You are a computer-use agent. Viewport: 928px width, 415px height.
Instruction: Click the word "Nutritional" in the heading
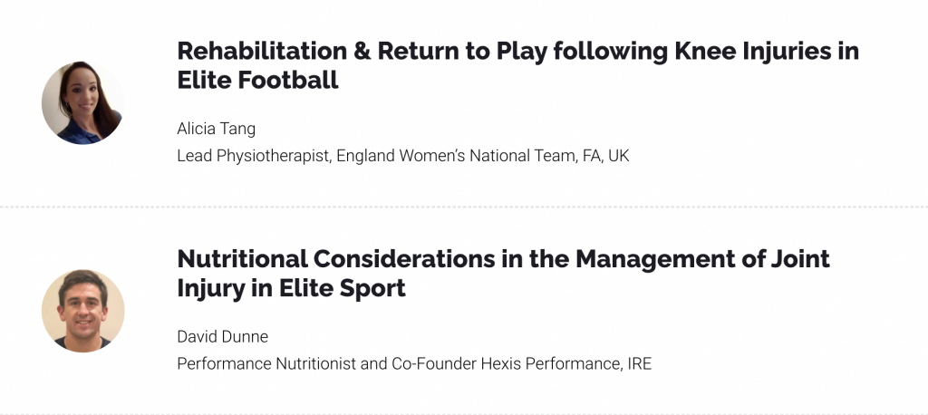click(243, 259)
